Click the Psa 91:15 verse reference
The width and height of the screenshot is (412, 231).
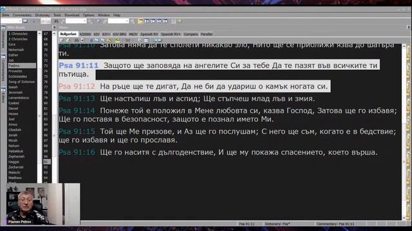pyautogui.click(x=77, y=132)
